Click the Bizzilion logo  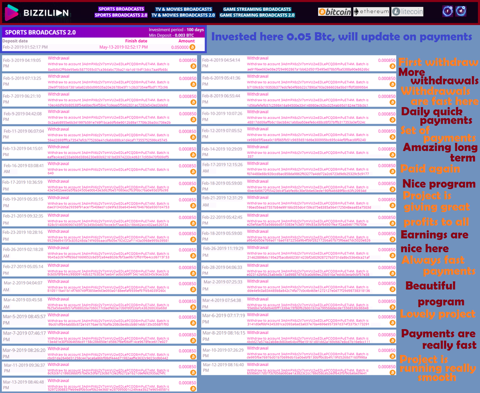point(37,13)
